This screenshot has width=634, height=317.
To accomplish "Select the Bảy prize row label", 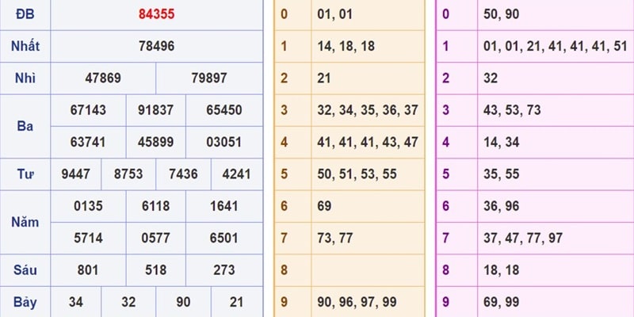I will click(25, 302).
